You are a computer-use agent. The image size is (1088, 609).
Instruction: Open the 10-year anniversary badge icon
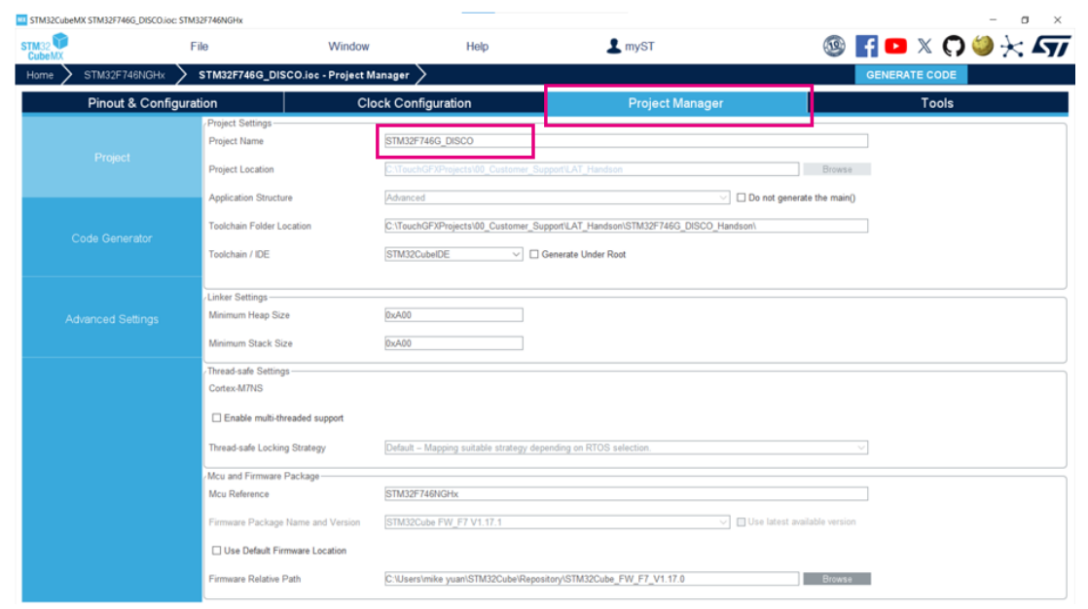coord(834,47)
